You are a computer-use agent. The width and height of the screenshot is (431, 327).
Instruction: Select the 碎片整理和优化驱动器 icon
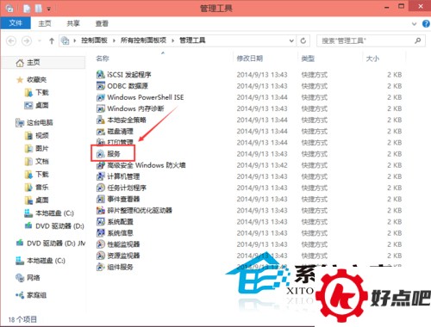(100, 211)
